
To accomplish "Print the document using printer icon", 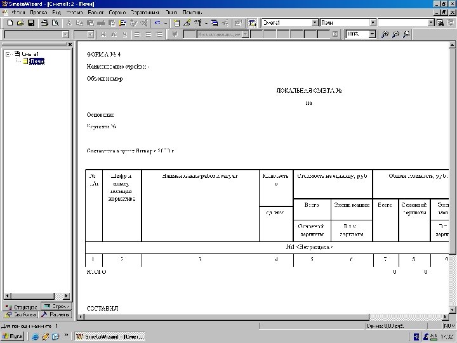I will point(44,23).
